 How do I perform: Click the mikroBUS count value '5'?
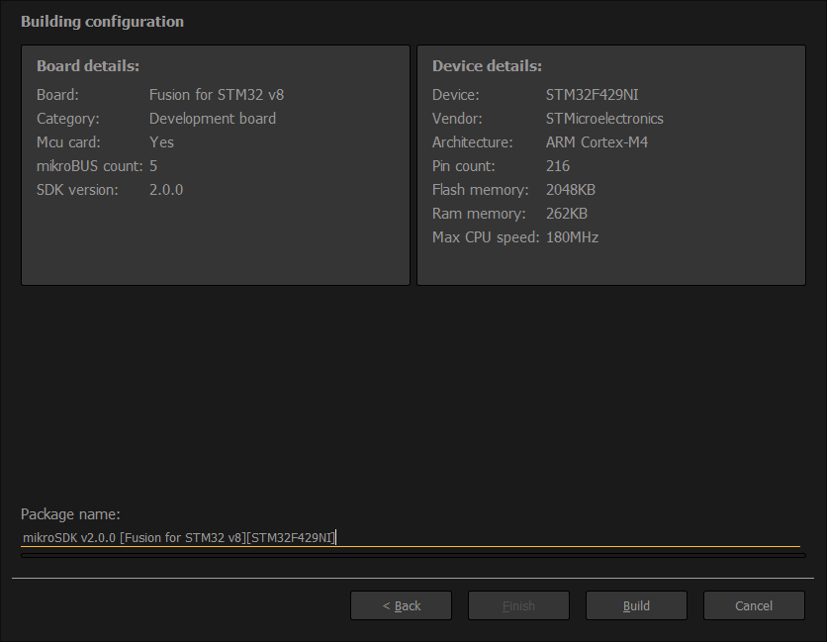(153, 166)
